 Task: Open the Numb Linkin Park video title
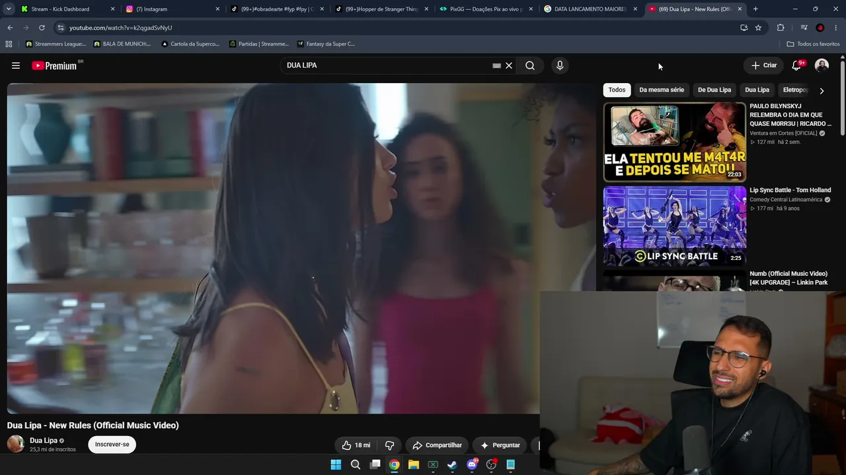[788, 278]
